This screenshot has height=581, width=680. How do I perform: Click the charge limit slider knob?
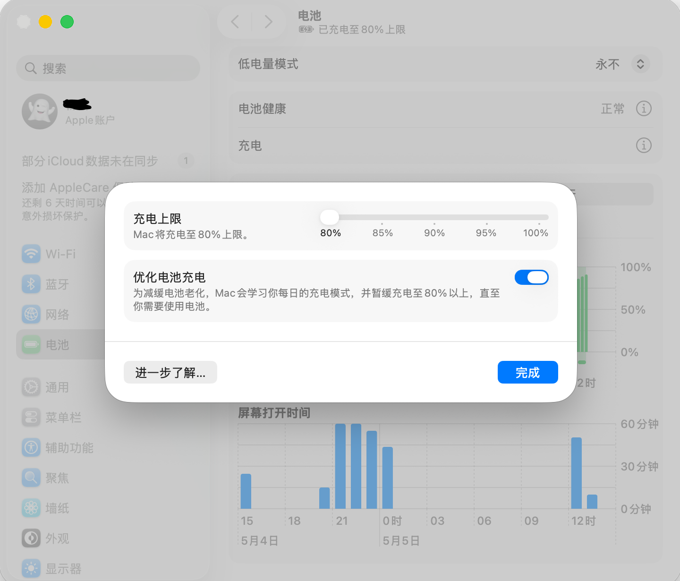[x=330, y=217]
